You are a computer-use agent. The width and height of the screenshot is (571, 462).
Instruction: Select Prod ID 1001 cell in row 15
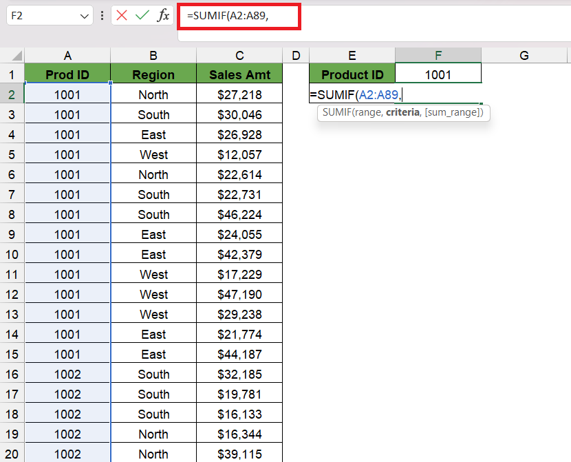[67, 354]
